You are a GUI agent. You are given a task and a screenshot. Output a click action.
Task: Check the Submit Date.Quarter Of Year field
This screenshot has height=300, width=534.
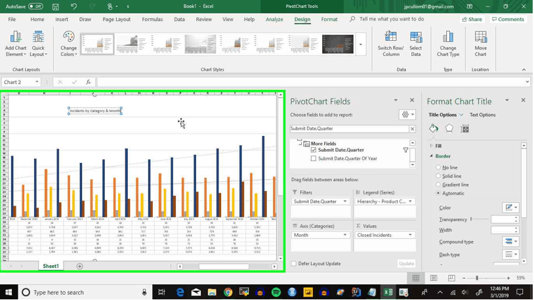pos(314,158)
